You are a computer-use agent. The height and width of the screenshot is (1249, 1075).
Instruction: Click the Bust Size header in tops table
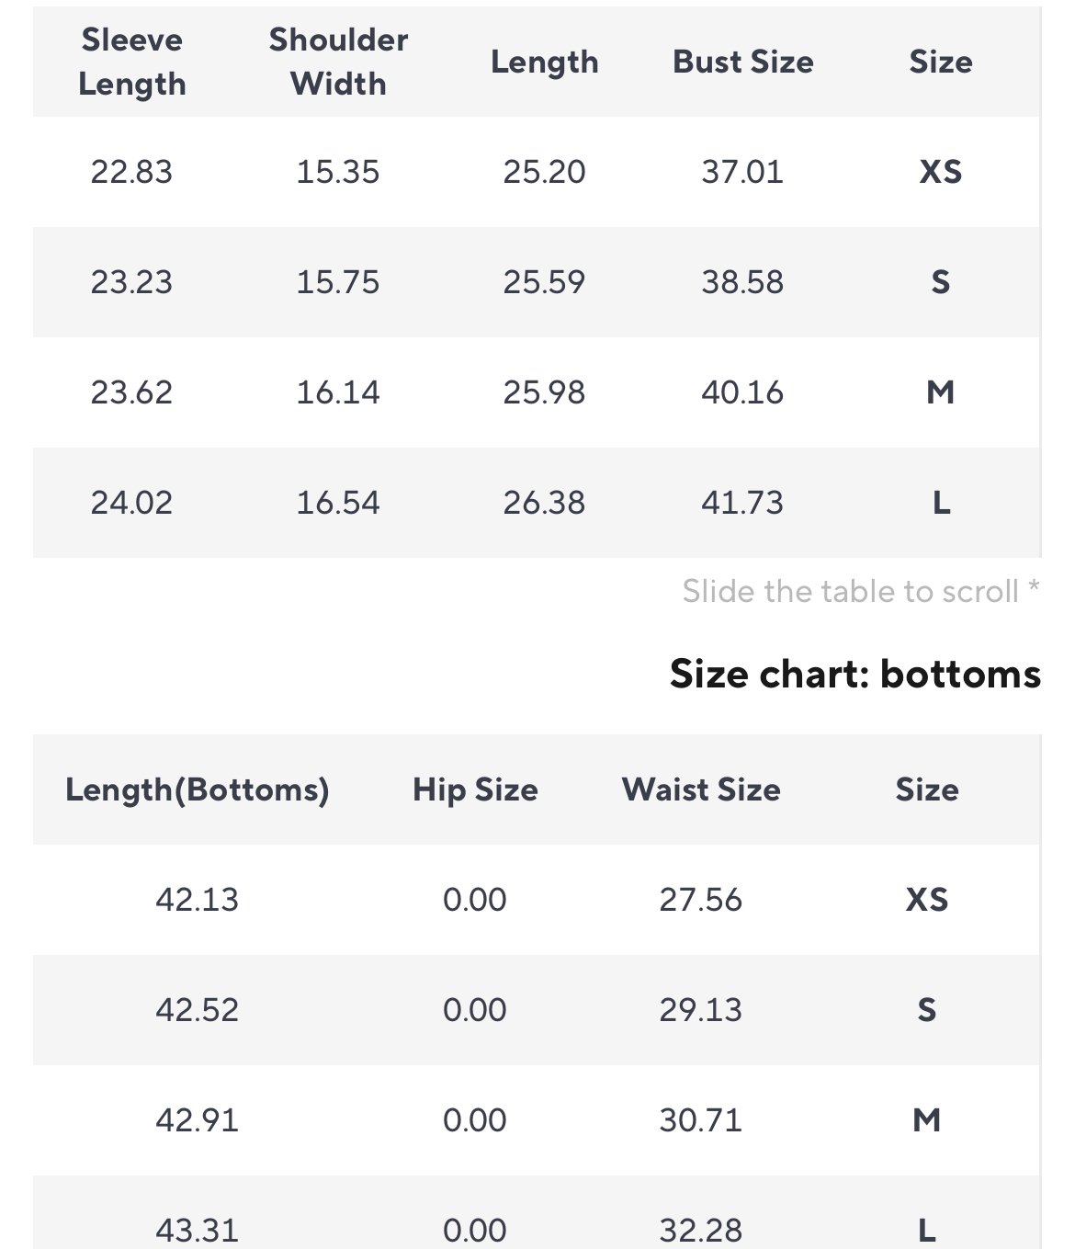[x=743, y=62]
